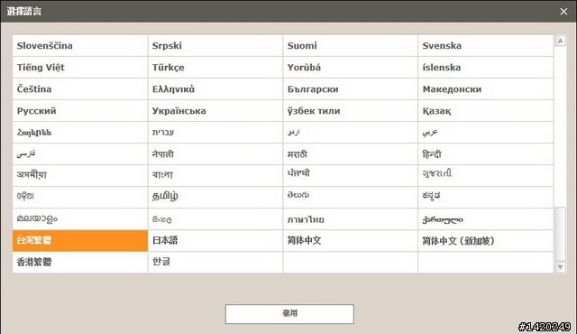This screenshot has height=334, width=577.
Task: Pick Ελληνικά from the list
Action: click(215, 89)
